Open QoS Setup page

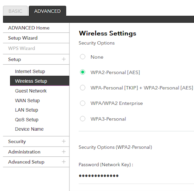(27, 120)
